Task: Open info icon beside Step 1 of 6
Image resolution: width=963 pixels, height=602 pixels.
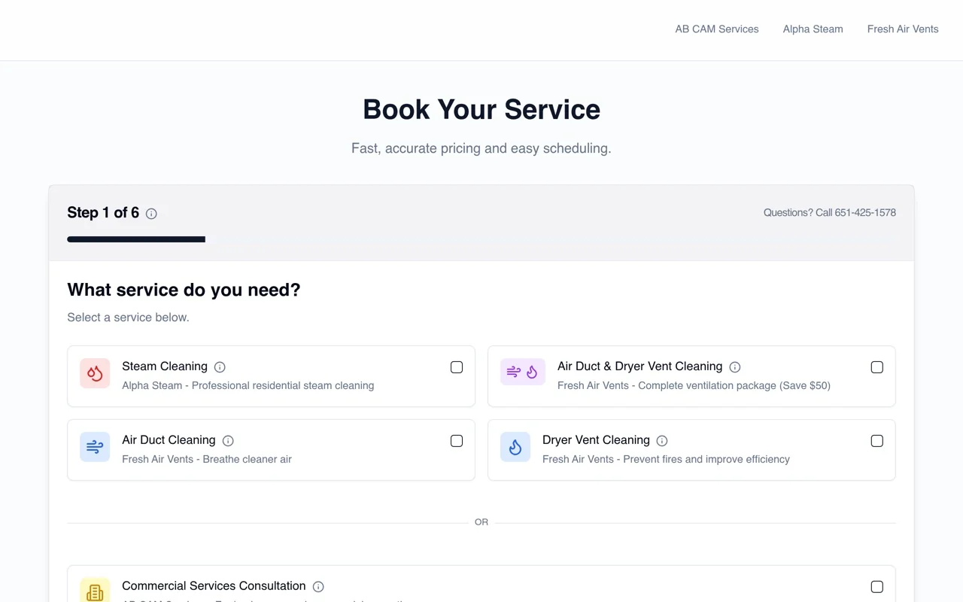Action: 151,214
